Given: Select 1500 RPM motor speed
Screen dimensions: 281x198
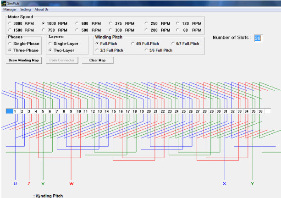Looking at the screenshot, I should pyautogui.click(x=21, y=30).
